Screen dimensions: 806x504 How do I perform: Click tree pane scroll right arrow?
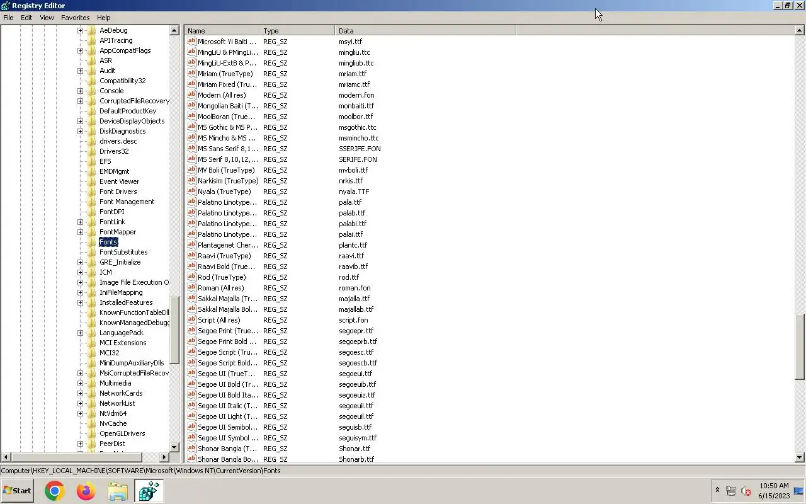pos(165,457)
